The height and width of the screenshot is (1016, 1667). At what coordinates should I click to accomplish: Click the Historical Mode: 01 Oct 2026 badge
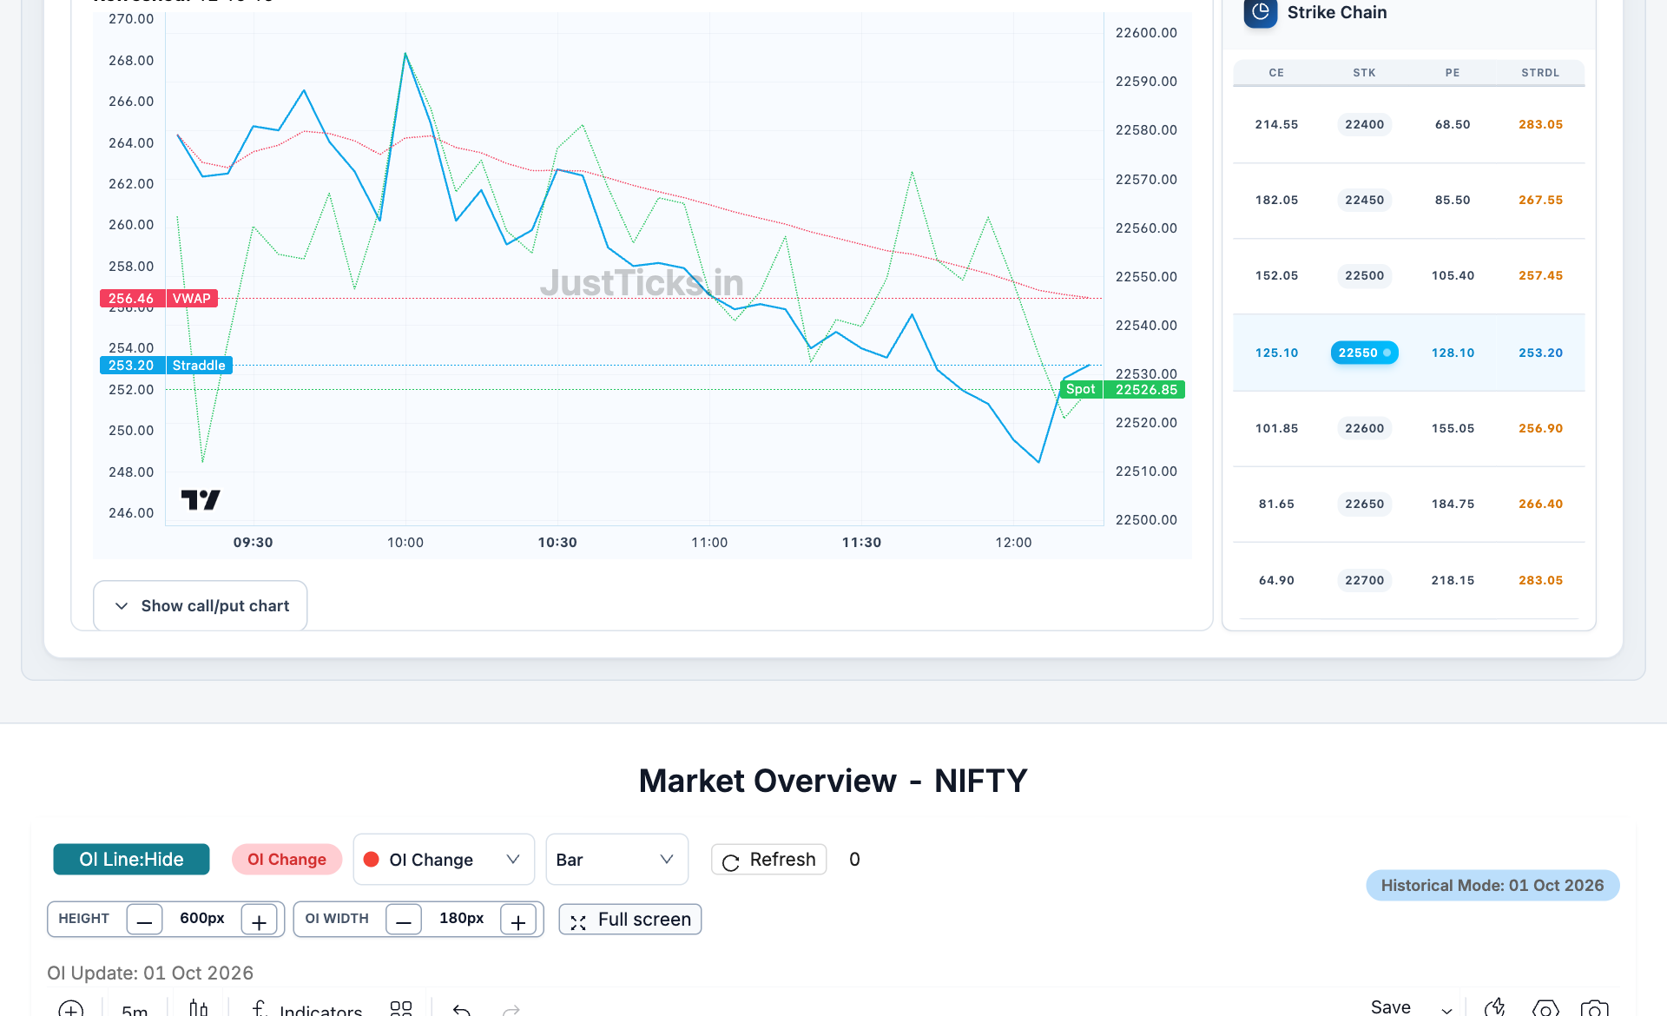(1492, 886)
